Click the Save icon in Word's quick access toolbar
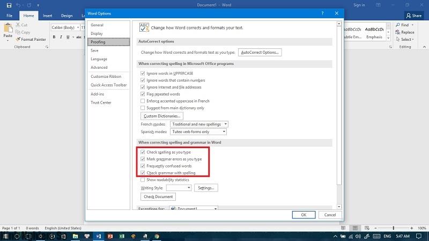 click(x=9, y=5)
